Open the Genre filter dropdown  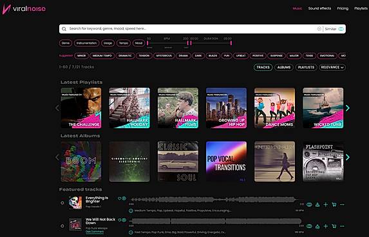tap(66, 43)
